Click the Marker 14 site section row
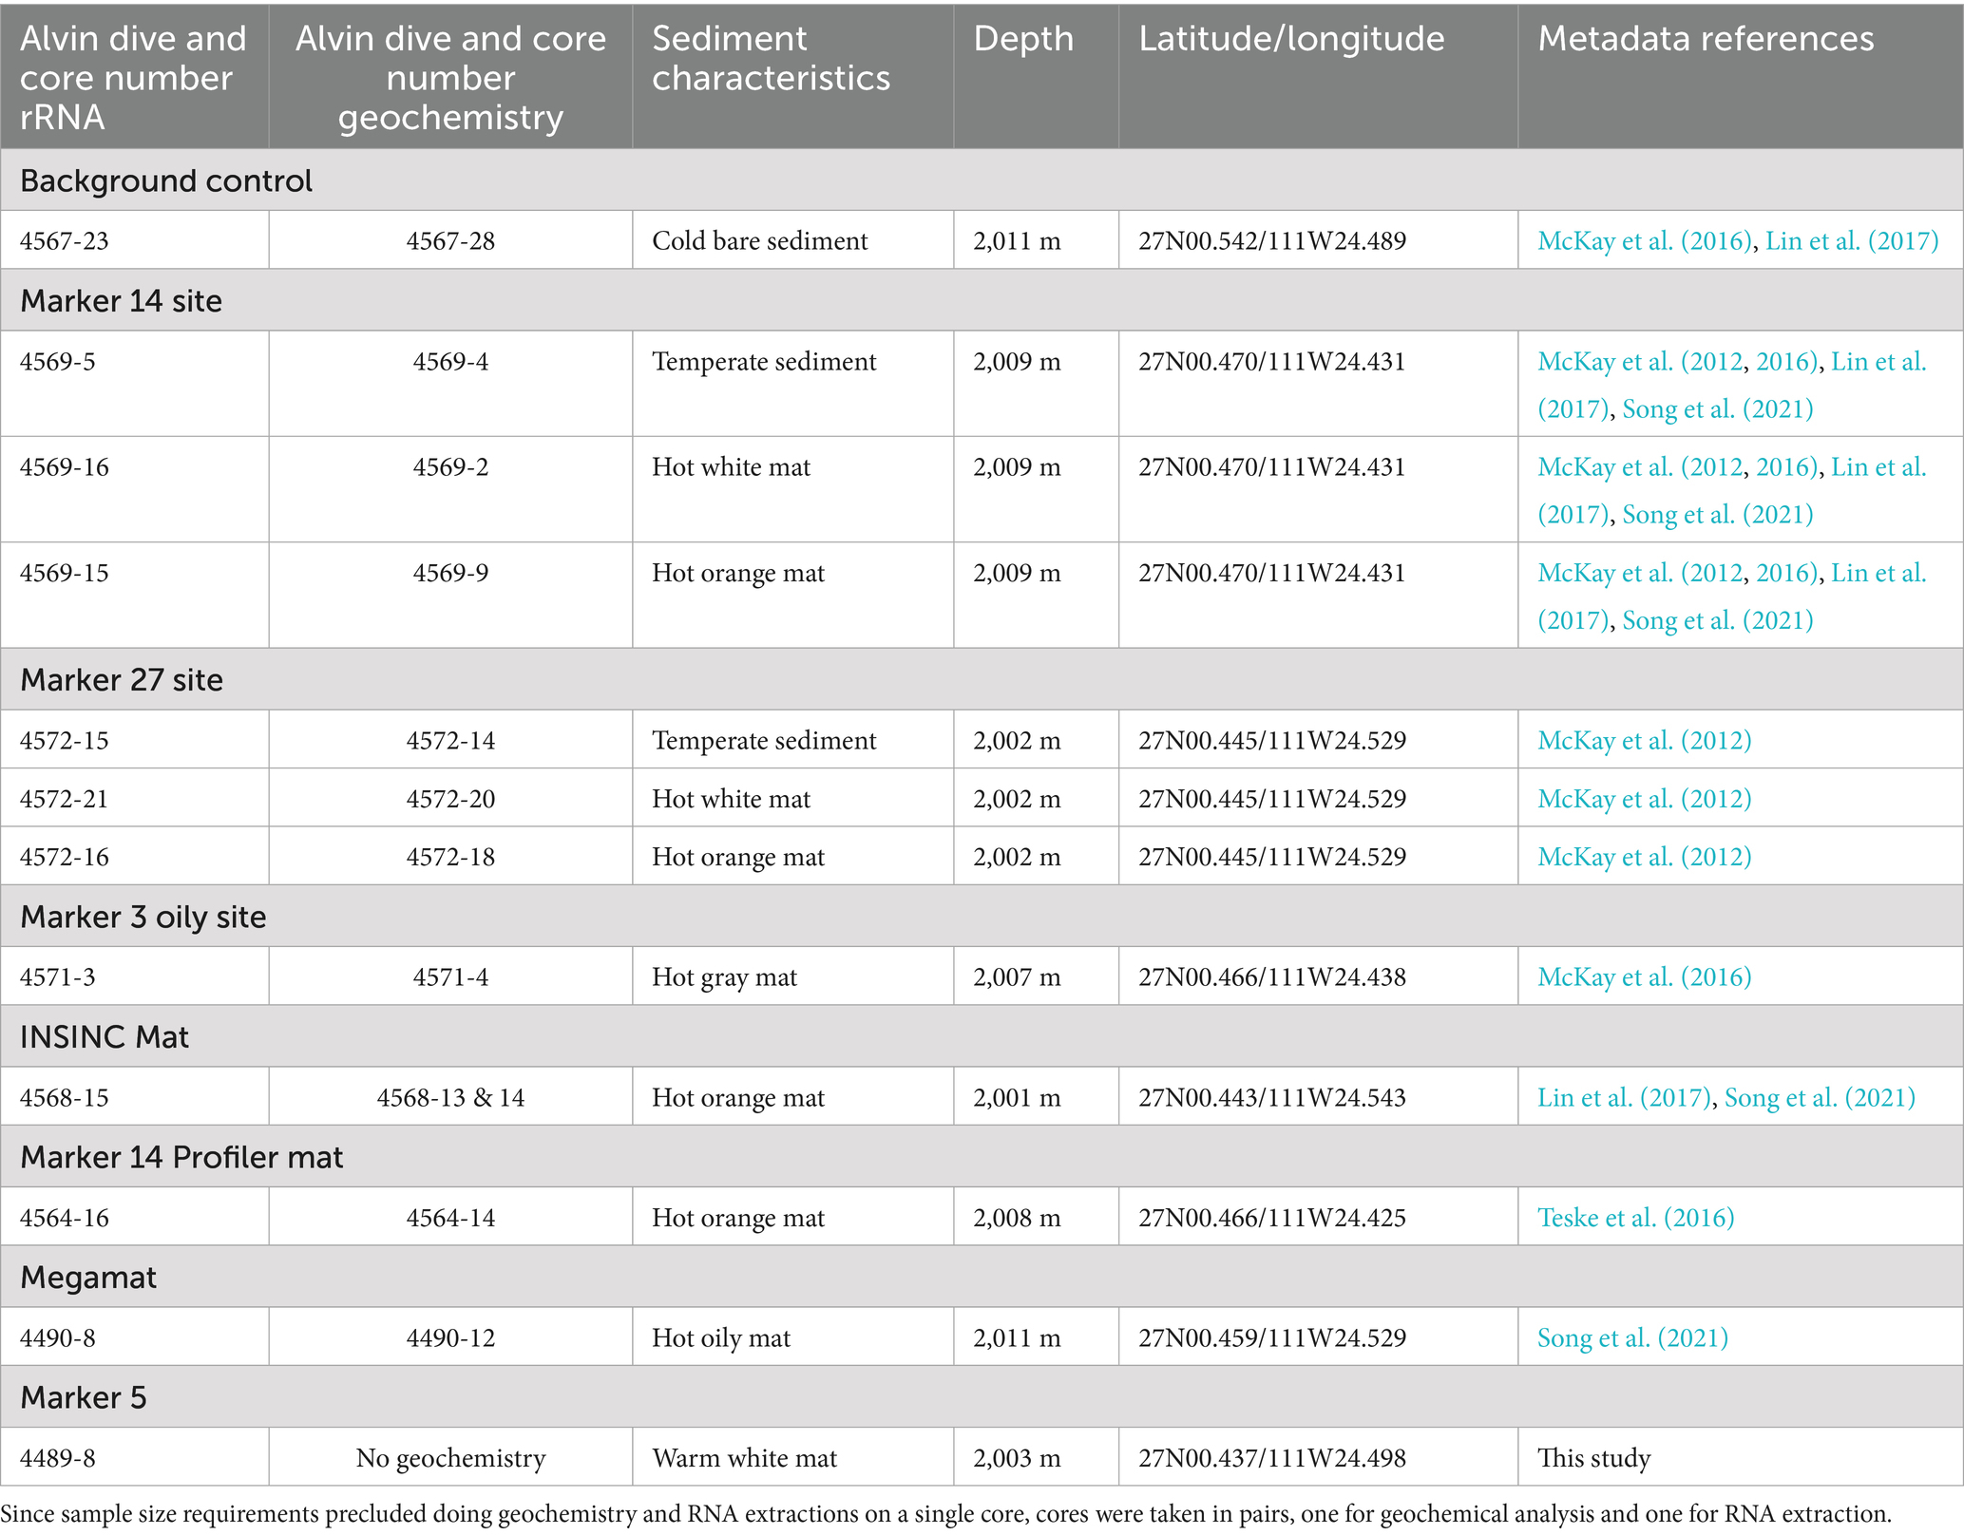This screenshot has width=1964, height=1535. 122,301
